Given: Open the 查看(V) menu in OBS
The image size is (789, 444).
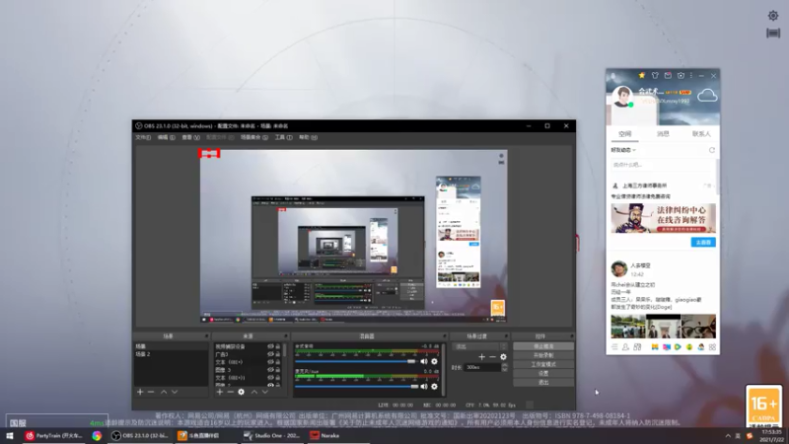Looking at the screenshot, I should [190, 137].
